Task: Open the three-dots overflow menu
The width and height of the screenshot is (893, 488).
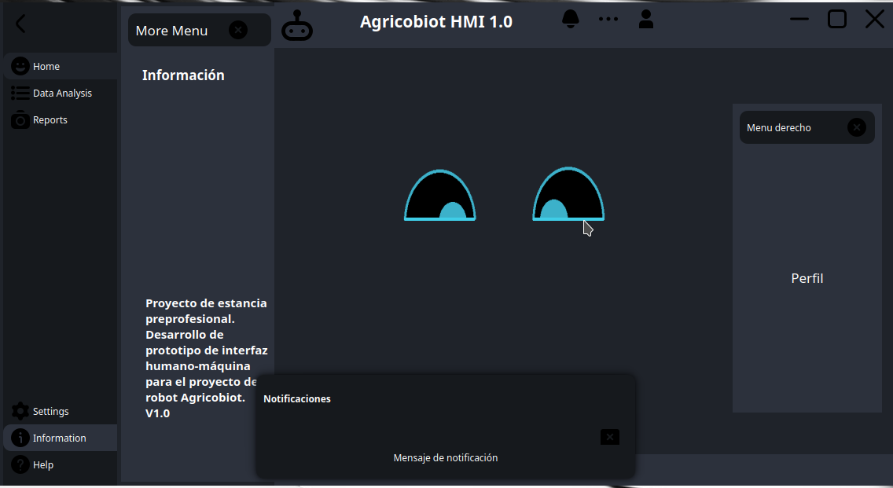Action: point(608,19)
